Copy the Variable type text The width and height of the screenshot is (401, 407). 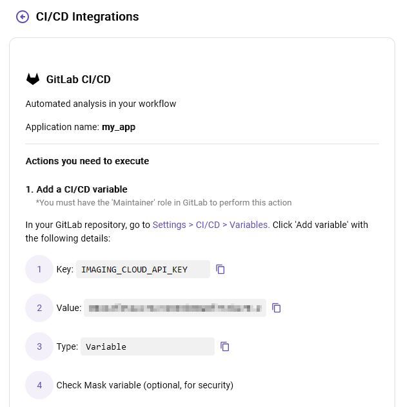[x=225, y=346]
